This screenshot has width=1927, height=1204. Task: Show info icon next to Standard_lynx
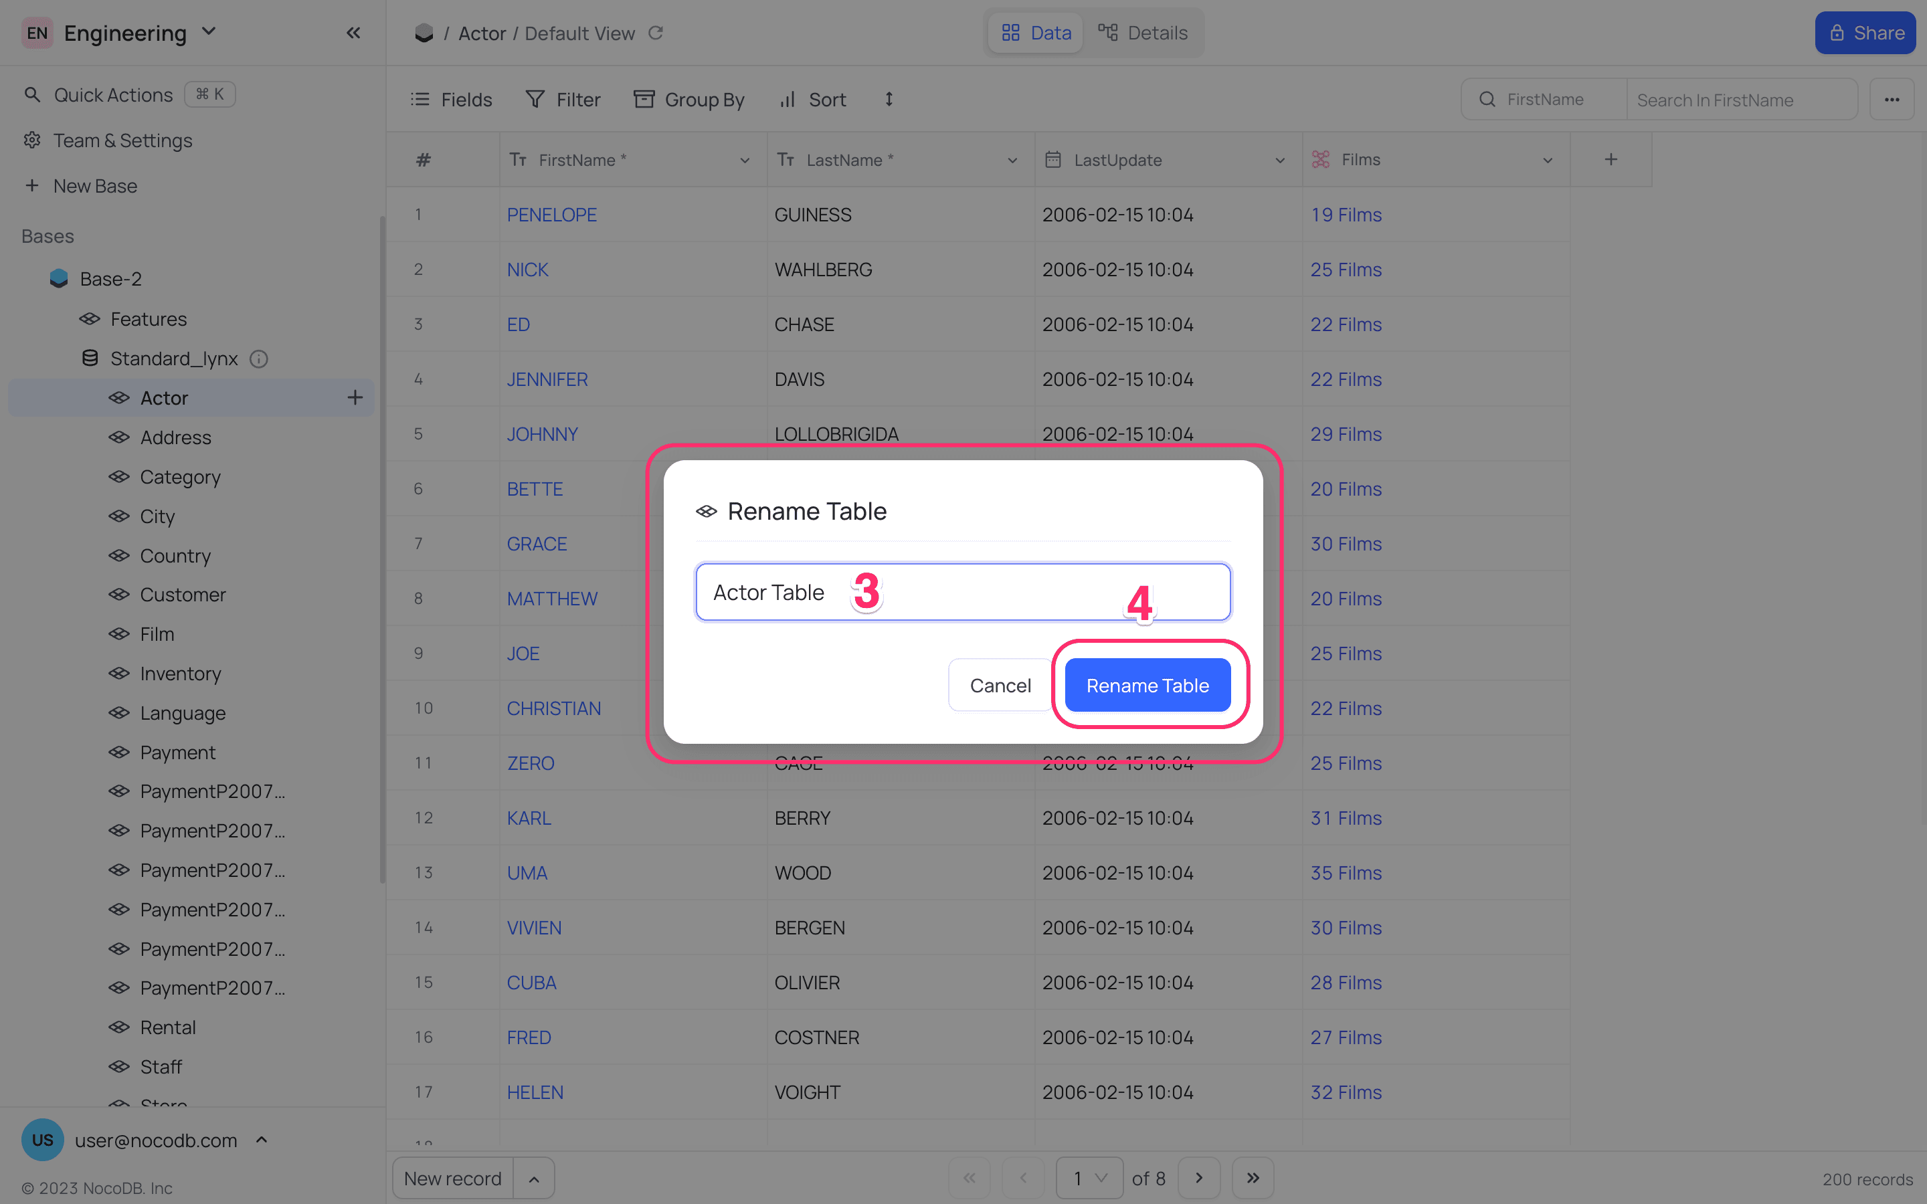[x=259, y=359]
